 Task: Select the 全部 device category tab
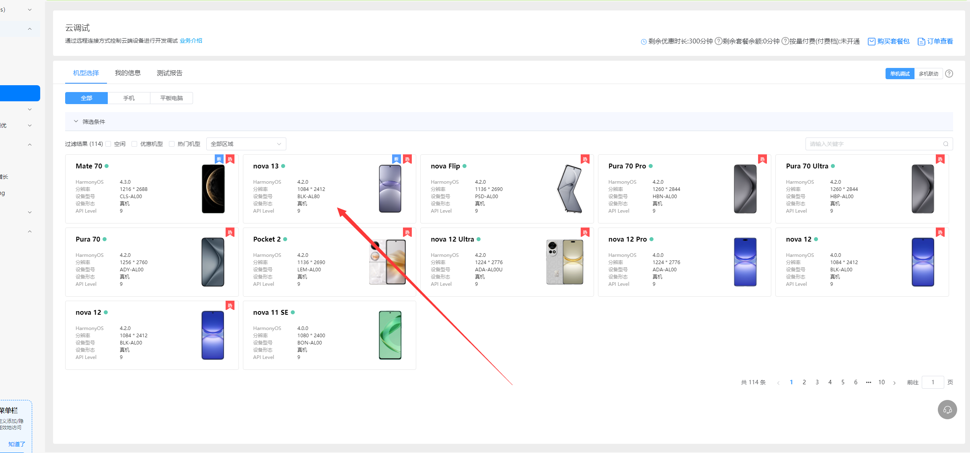coord(86,98)
